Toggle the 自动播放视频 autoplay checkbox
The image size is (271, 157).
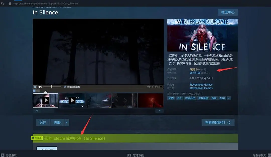click(x=65, y=87)
